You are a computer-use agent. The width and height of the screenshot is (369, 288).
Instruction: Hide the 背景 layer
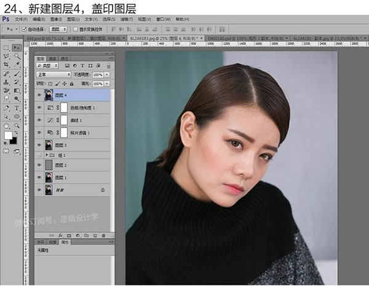click(39, 190)
